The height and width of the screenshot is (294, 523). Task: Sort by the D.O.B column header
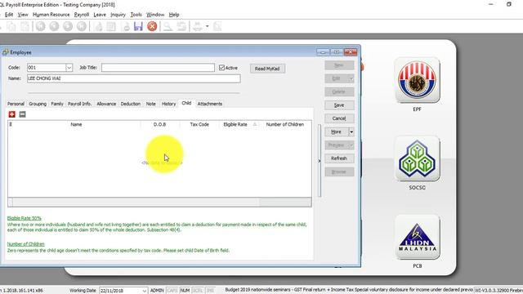[x=160, y=124]
